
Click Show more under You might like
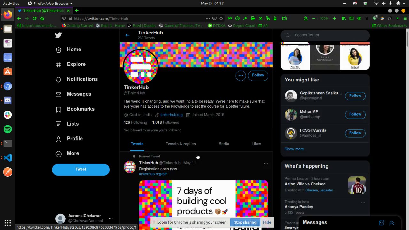pyautogui.click(x=294, y=149)
